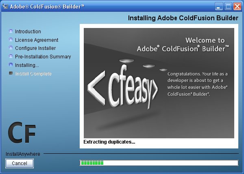This screenshot has width=244, height=174.
Task: Click the Configure Installer step bullet icon
Action: pyautogui.click(x=11, y=47)
